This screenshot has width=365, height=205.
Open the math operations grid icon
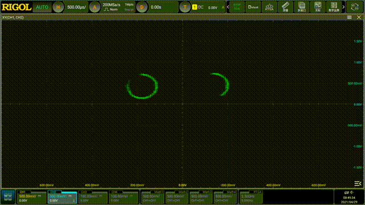point(334,7)
